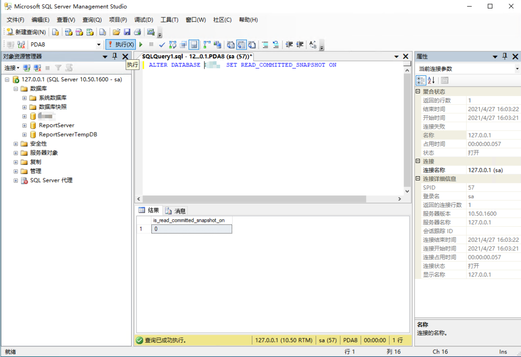The width and height of the screenshot is (521, 357).
Task: Switch to the 消息 tab
Action: point(175,211)
